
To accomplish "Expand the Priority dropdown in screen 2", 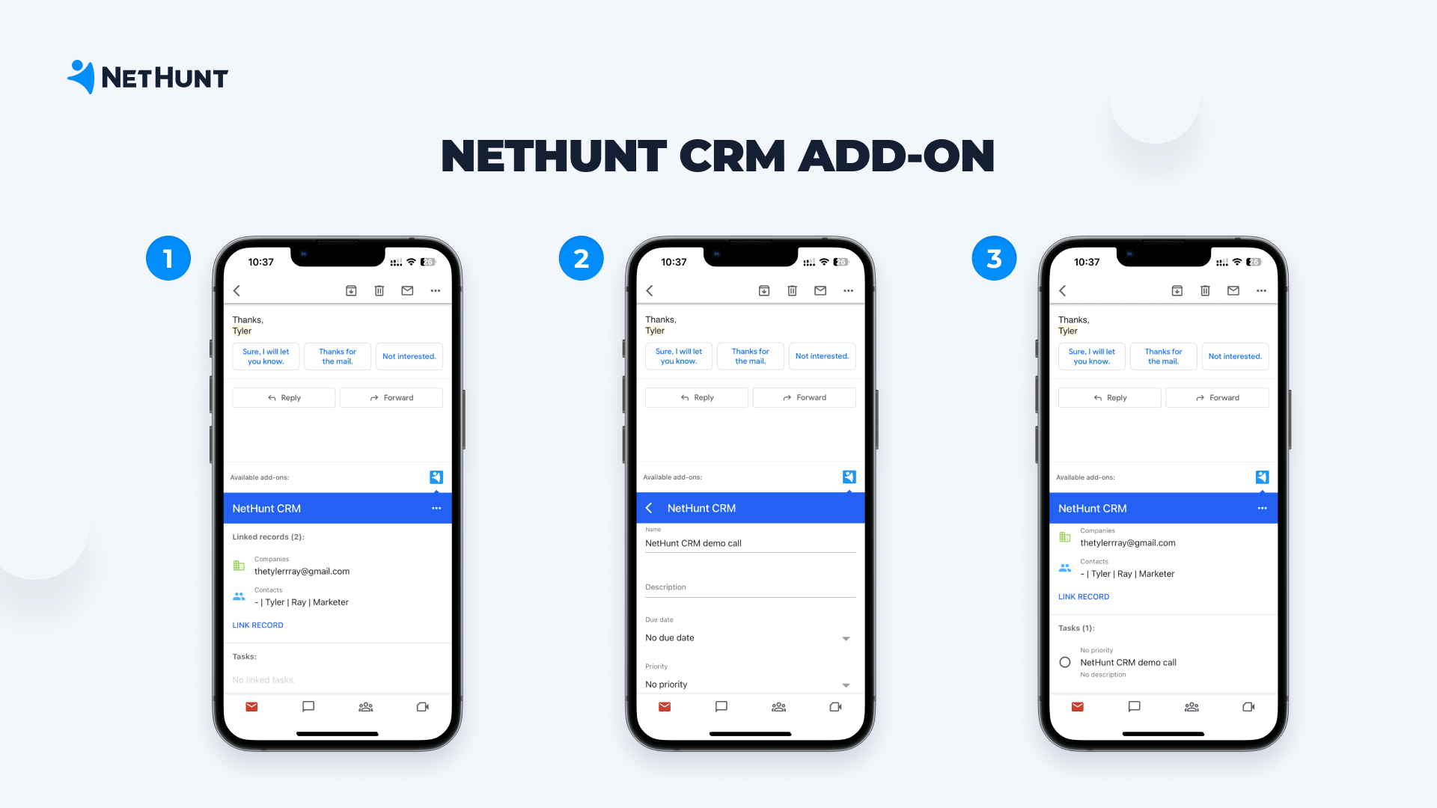I will pos(845,684).
